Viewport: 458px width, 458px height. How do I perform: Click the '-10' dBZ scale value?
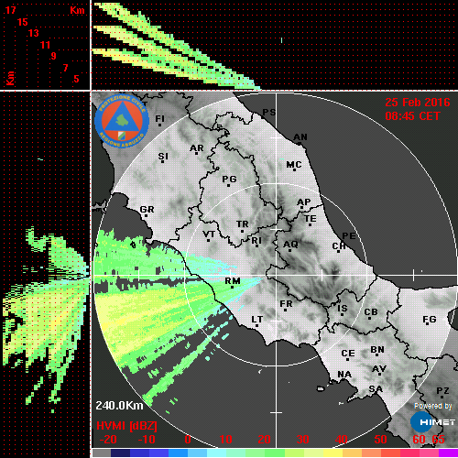pyautogui.click(x=147, y=440)
